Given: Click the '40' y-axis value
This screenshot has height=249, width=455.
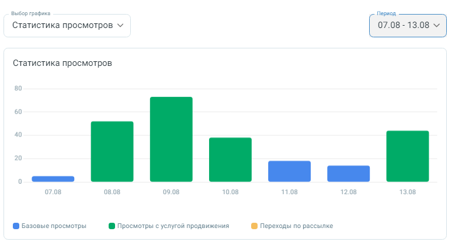Looking at the screenshot, I should pos(18,135).
